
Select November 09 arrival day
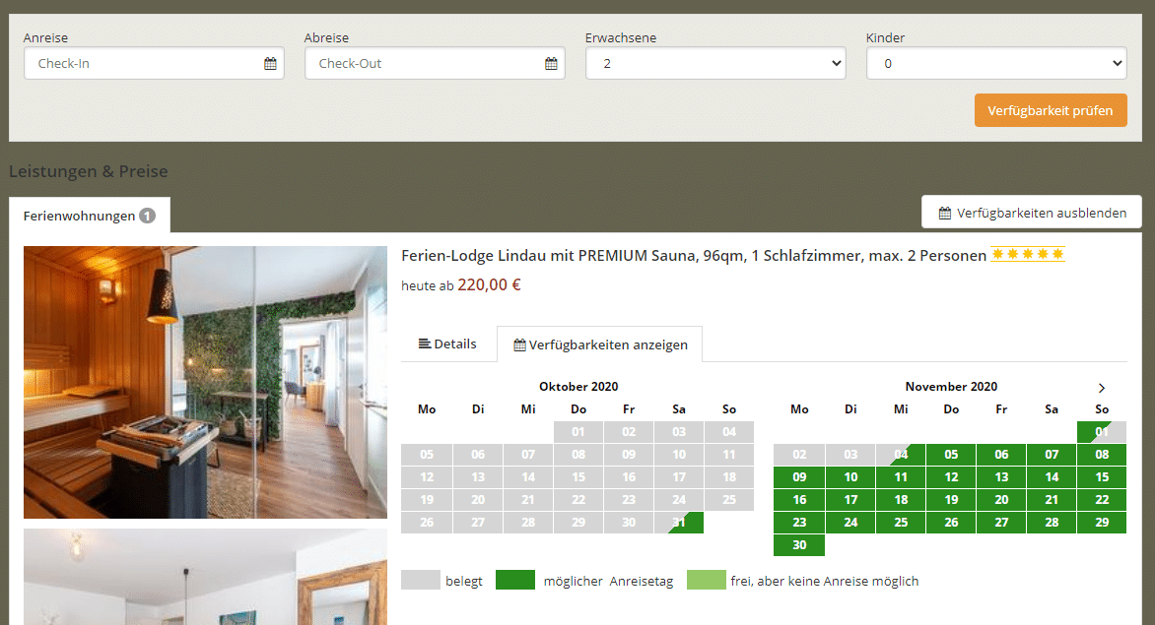pos(799,477)
